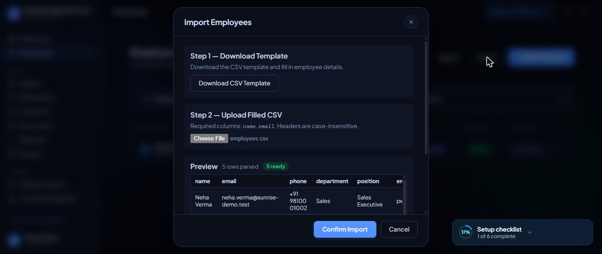
Task: Click the 'phone' column header
Action: point(298,181)
